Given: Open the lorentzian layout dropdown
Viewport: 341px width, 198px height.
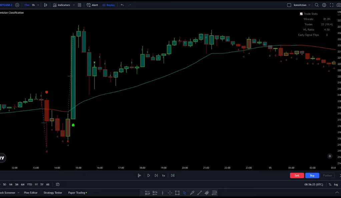Looking at the screenshot, I should (309, 5).
